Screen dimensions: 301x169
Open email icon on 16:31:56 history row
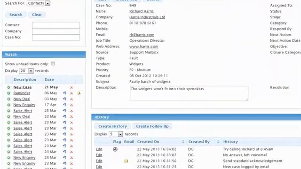point(126,161)
